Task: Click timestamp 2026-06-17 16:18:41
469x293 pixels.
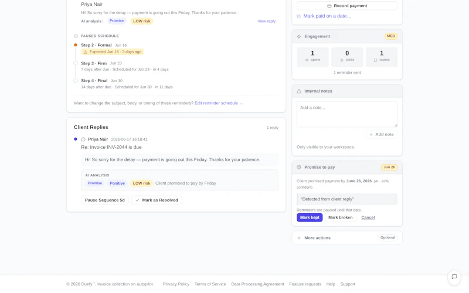Action: coord(129,139)
